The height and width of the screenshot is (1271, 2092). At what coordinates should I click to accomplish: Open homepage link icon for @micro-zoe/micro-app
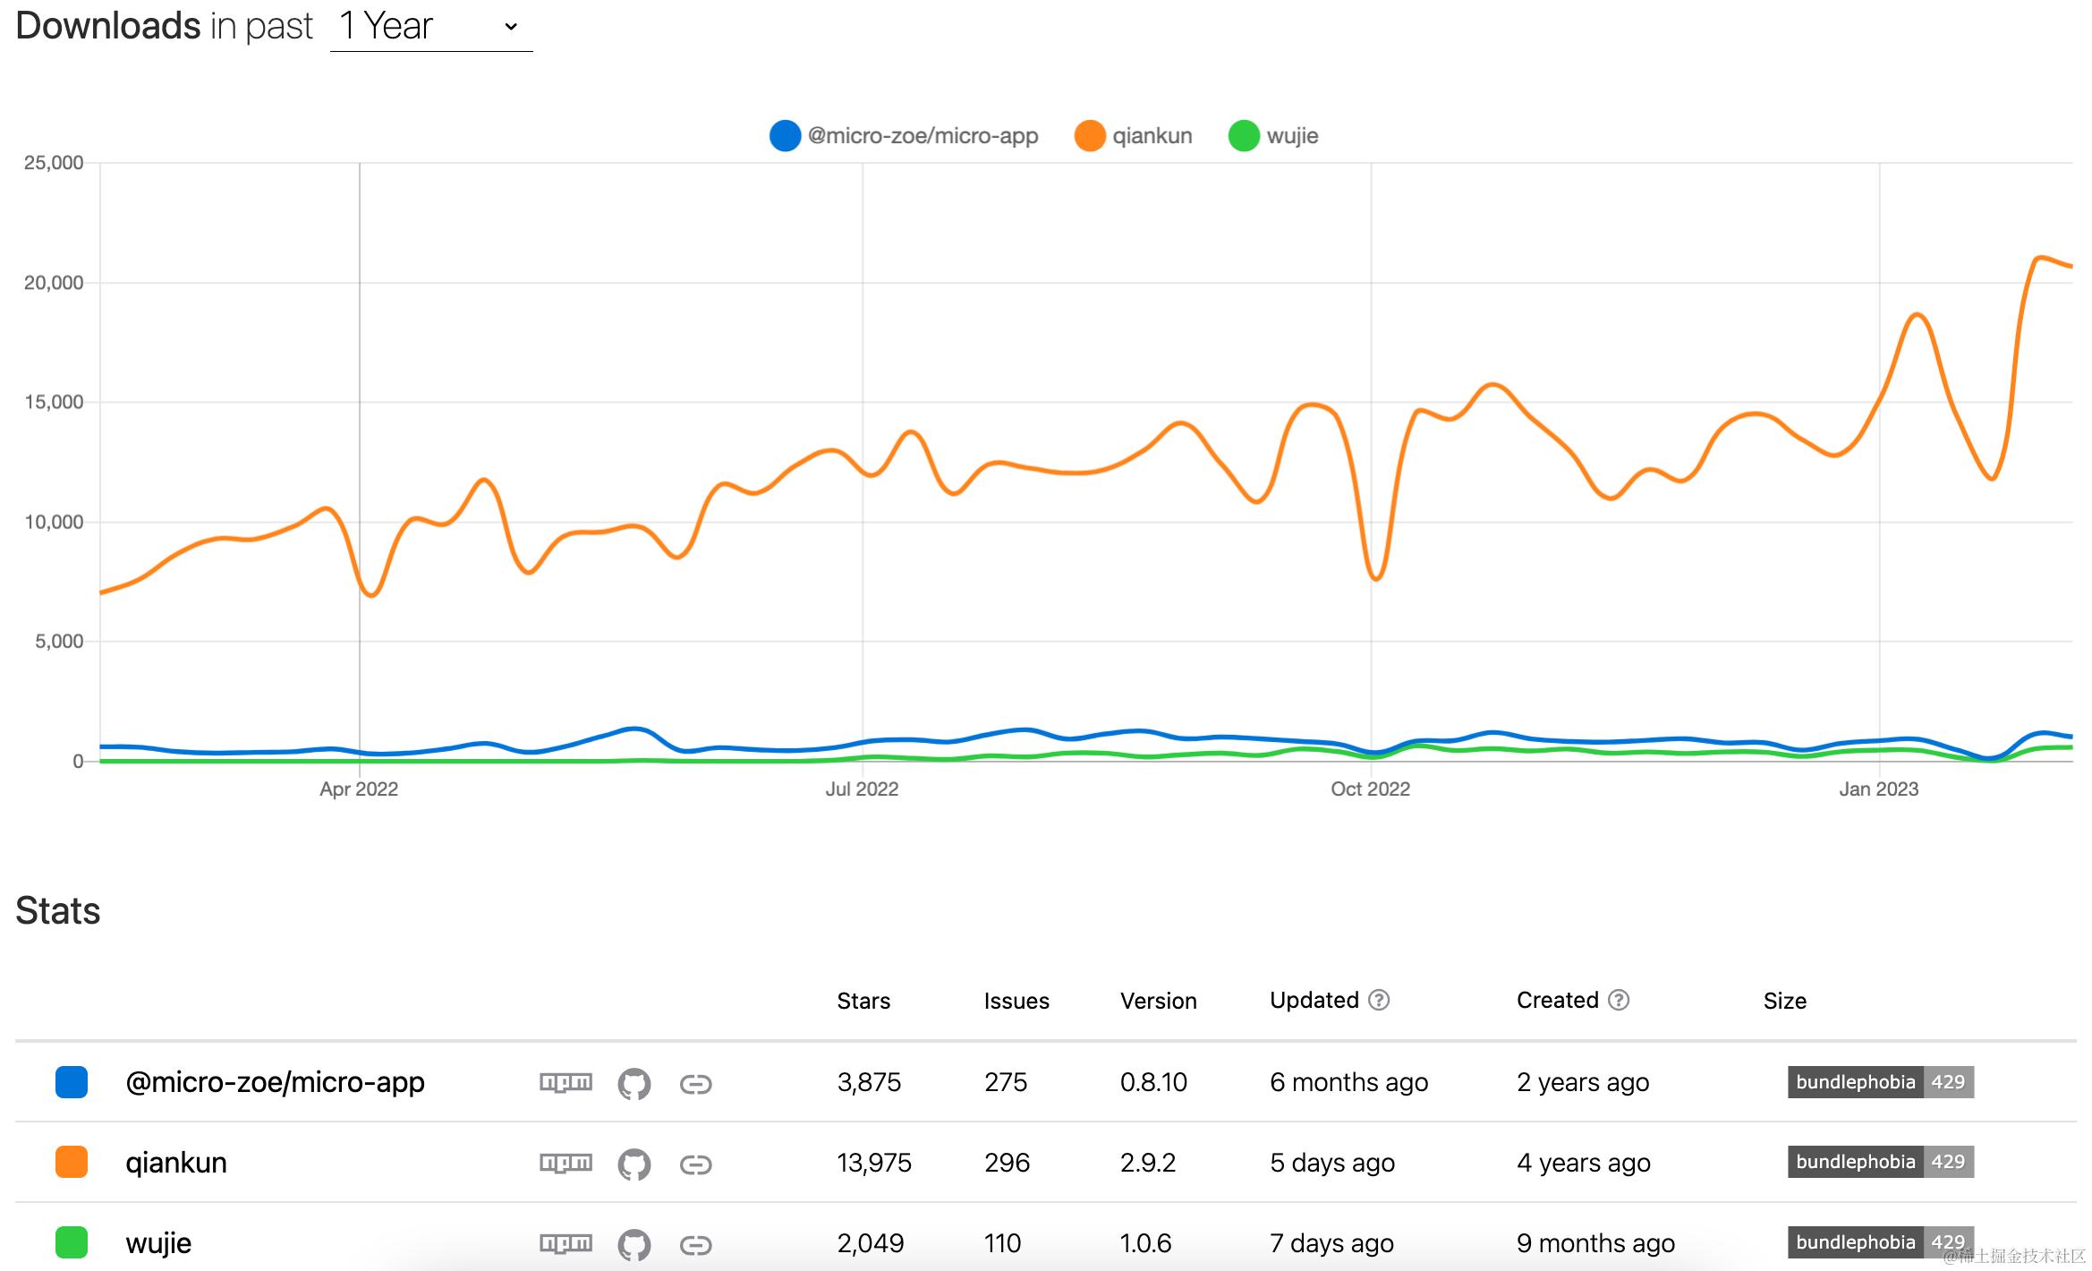pyautogui.click(x=695, y=1084)
